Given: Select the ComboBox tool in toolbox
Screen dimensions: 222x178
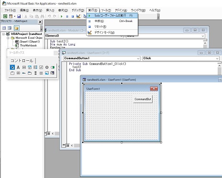Looking at the screenshot, I should click(x=30, y=67).
